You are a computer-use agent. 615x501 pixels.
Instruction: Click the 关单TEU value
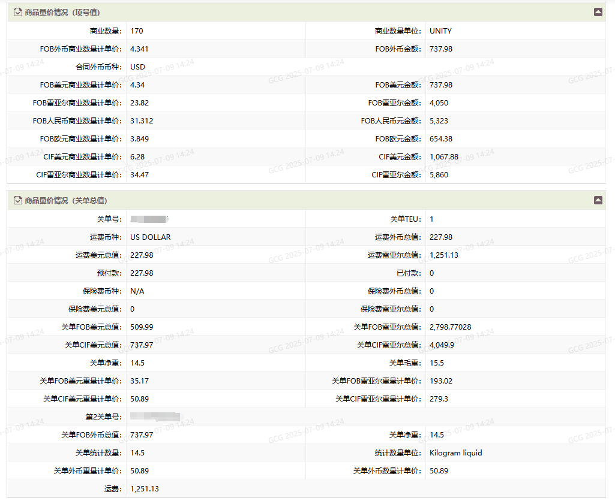432,219
